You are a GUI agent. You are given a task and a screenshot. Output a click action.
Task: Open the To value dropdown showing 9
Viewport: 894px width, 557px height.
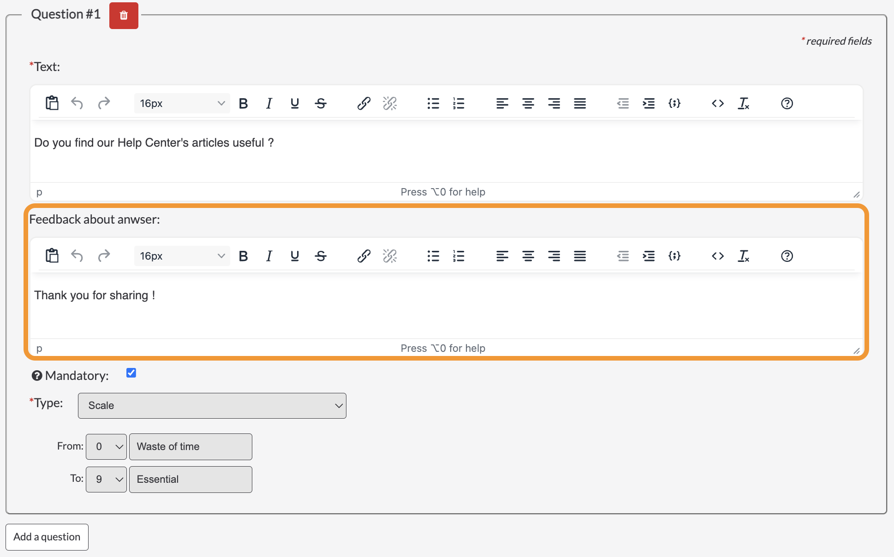click(106, 480)
